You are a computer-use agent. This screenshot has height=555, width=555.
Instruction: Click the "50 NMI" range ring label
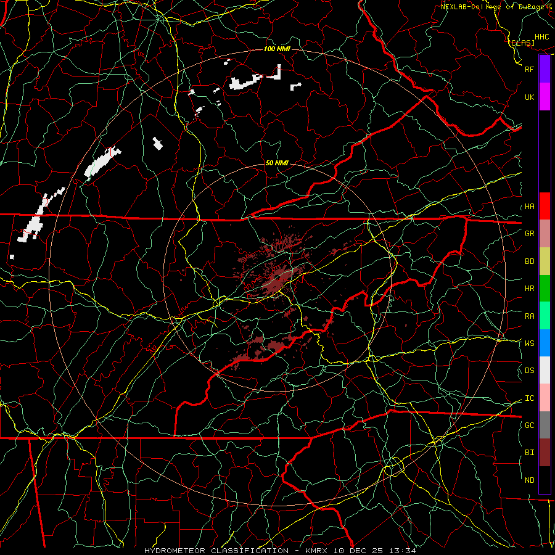pyautogui.click(x=277, y=163)
